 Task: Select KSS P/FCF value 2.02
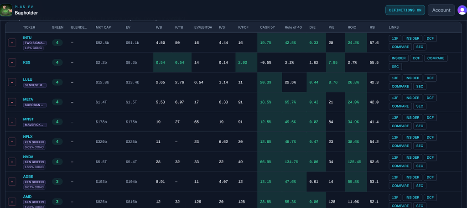[243, 62]
